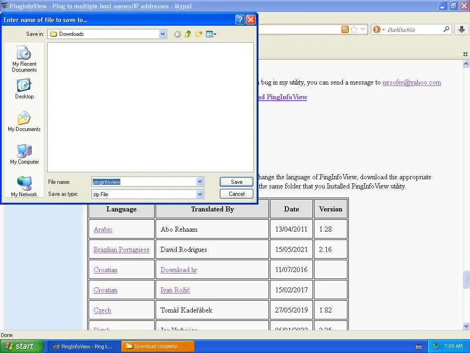Viewport: 470px width, 353px height.
Task: Select the 13/04/2011 date cell
Action: (291, 229)
